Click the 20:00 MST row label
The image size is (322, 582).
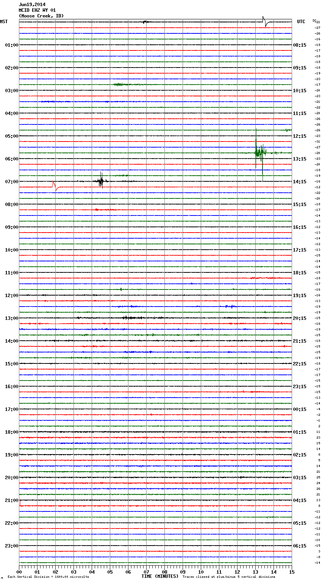pyautogui.click(x=12, y=478)
